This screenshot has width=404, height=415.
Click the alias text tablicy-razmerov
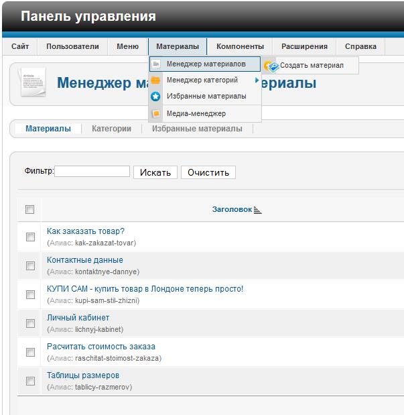click(x=103, y=388)
